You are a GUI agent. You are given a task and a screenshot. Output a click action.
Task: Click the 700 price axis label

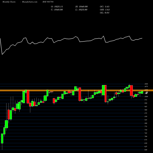click(x=146, y=136)
